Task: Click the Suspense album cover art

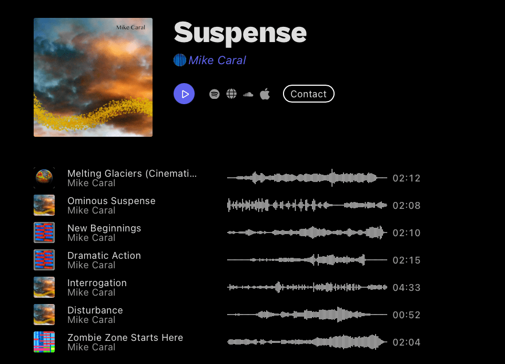Action: tap(93, 77)
